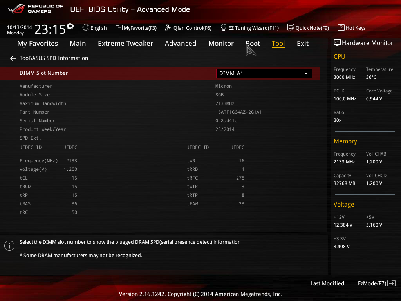Click Last Modified button

327,283
